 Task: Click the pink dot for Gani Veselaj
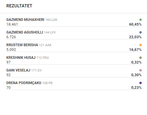click(x=141, y=70)
